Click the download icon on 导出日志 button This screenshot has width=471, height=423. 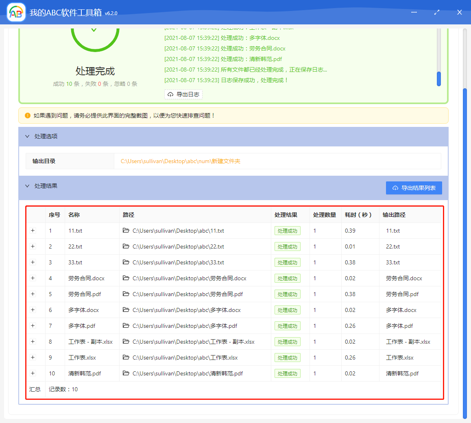[170, 94]
